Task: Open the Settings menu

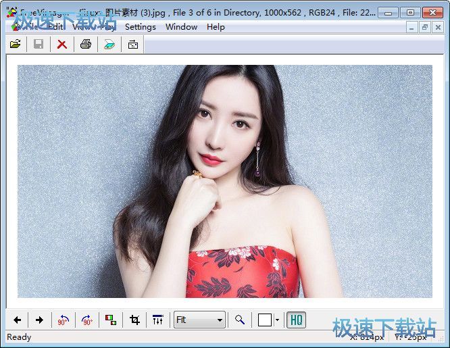Action: point(140,27)
